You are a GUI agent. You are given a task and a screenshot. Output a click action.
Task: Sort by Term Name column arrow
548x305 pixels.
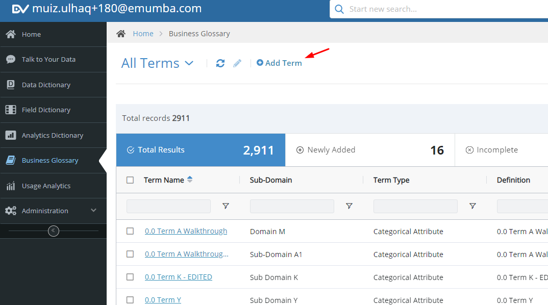coord(190,180)
